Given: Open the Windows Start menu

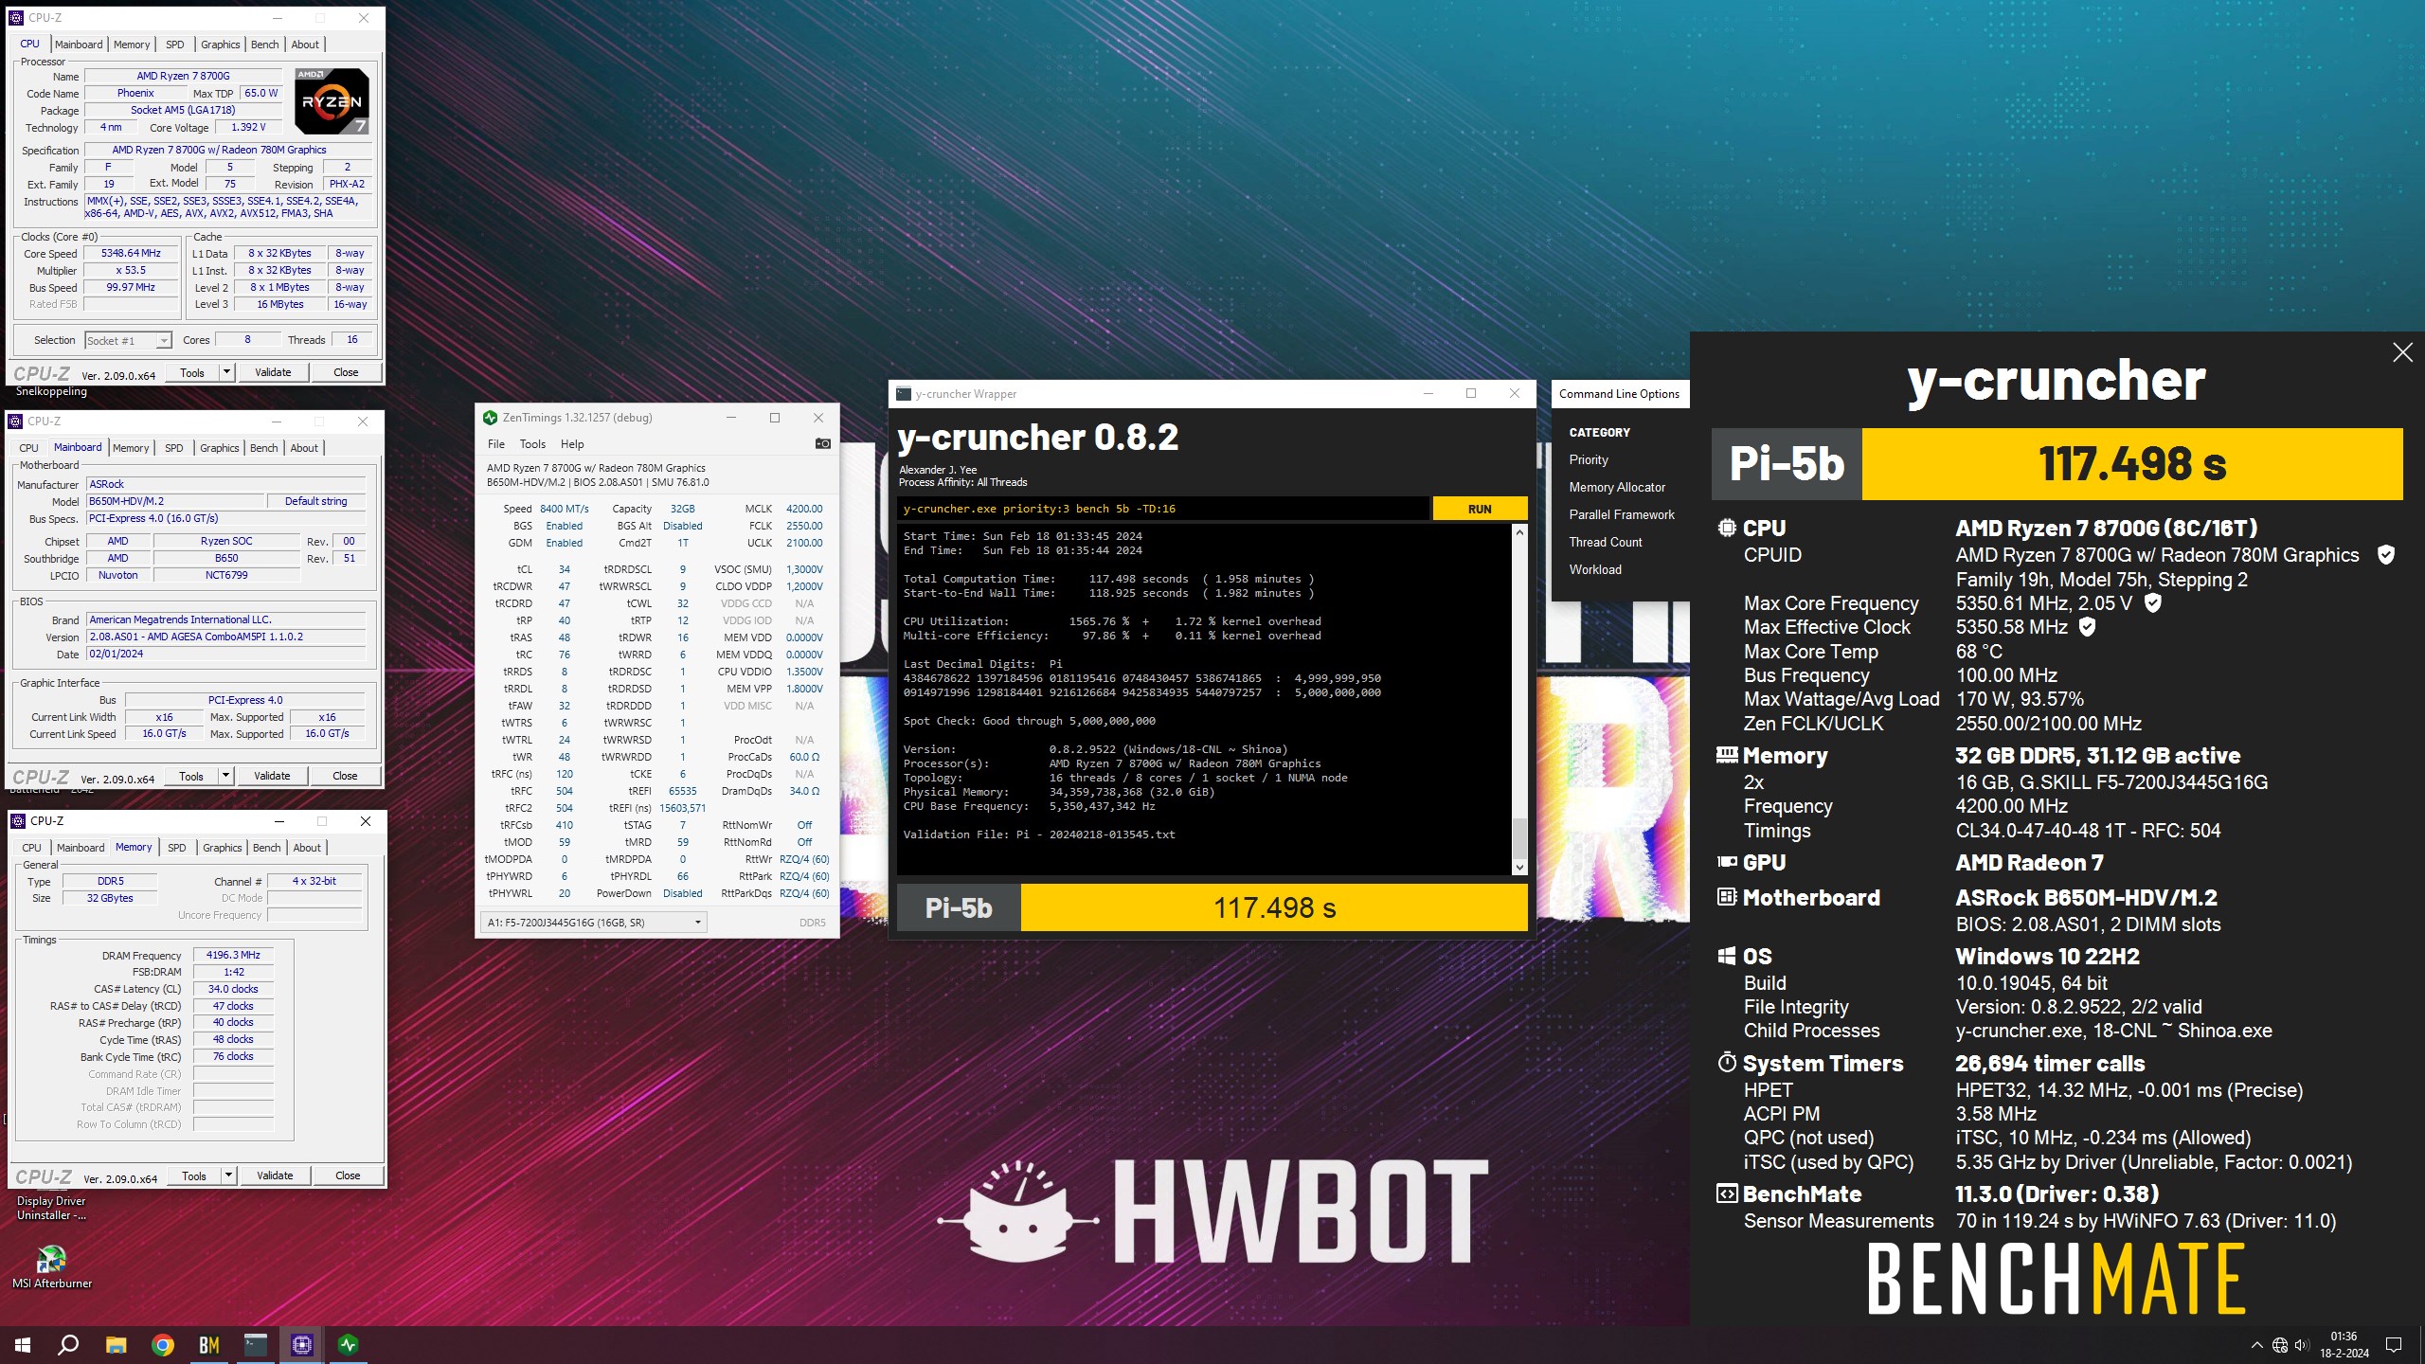Looking at the screenshot, I should (23, 1344).
